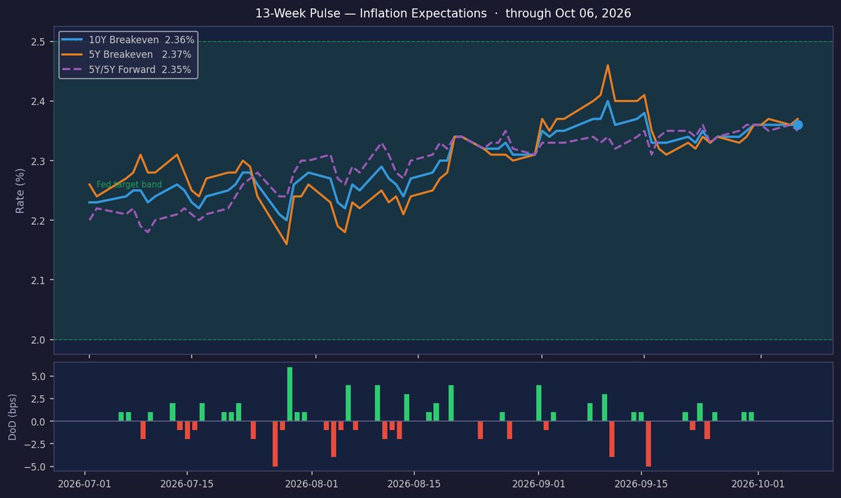Click the −2.5 tick on the DoD axis
Screen dimensions: 841x498
click(x=36, y=443)
